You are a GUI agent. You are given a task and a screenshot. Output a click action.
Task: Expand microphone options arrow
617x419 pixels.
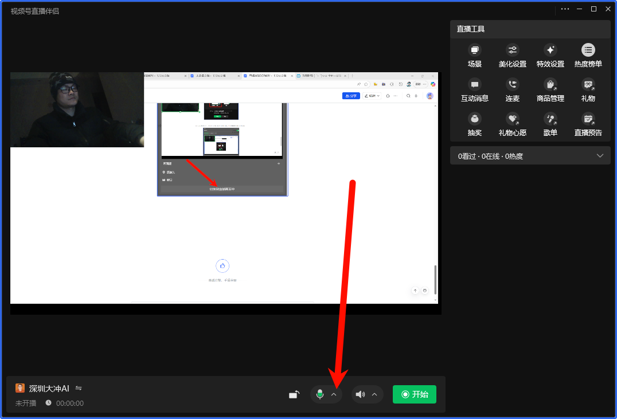point(334,394)
